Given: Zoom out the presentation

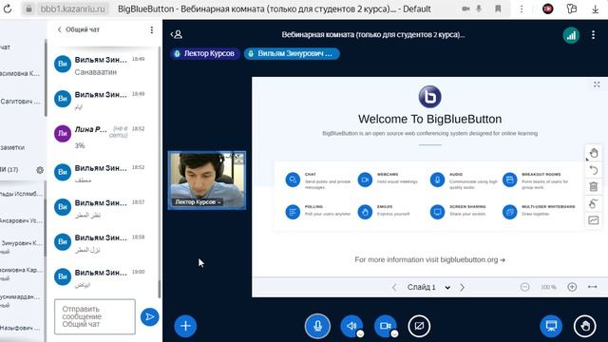Looking at the screenshot, I should (x=524, y=287).
